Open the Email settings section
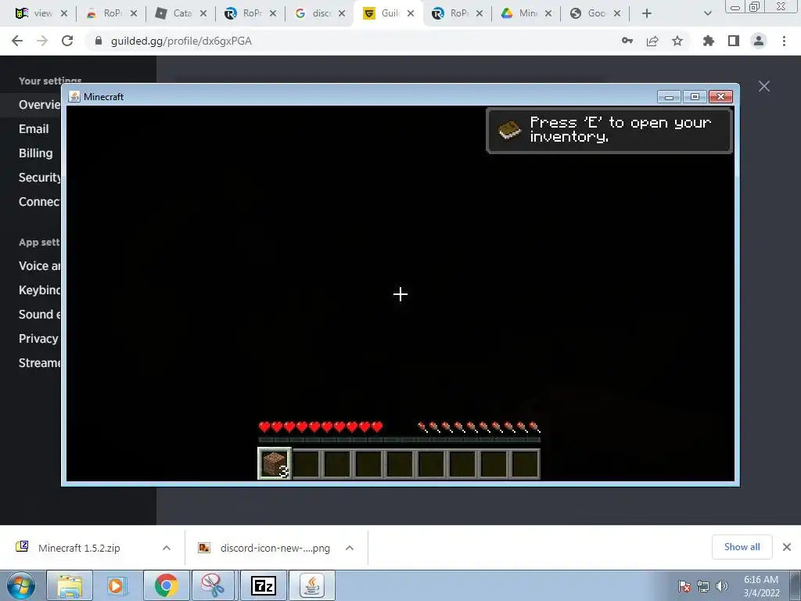Image resolution: width=801 pixels, height=601 pixels. [x=34, y=129]
